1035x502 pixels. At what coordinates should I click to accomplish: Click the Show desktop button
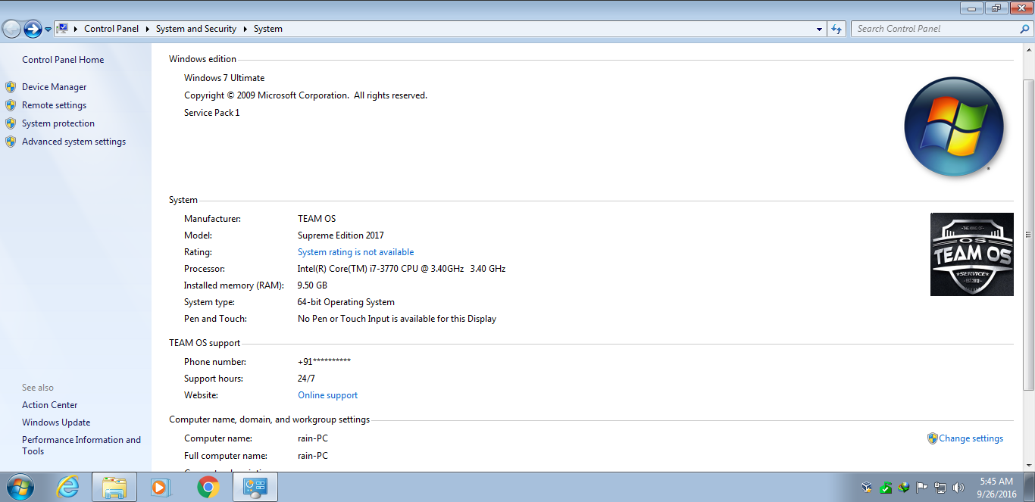click(x=1029, y=487)
